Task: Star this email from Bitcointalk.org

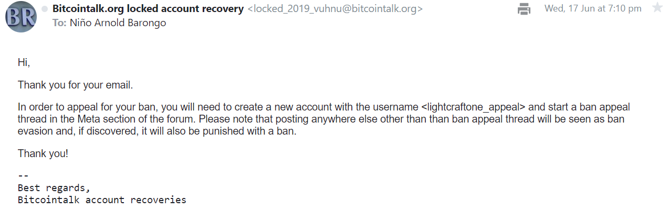Action: click(657, 8)
